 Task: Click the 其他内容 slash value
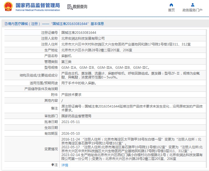[x=62, y=101]
